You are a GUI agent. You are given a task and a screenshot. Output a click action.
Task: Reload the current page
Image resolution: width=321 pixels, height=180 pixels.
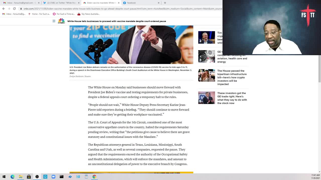click(14, 8)
